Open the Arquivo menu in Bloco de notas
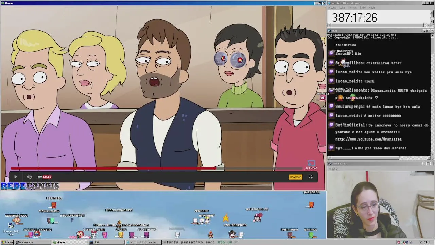The height and width of the screenshot is (245, 435). pos(333,7)
